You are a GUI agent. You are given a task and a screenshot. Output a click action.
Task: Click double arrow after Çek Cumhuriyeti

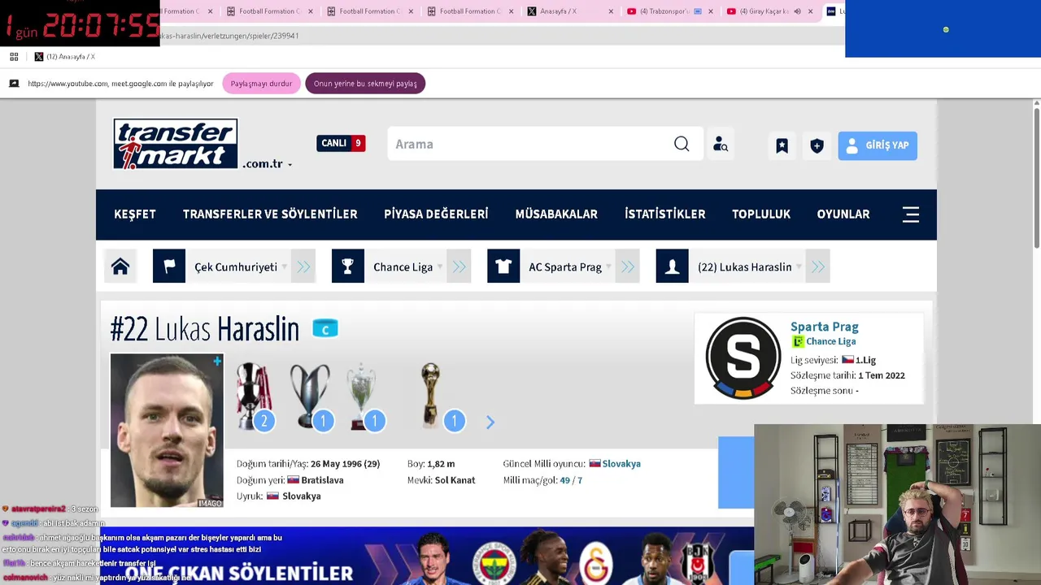(303, 266)
